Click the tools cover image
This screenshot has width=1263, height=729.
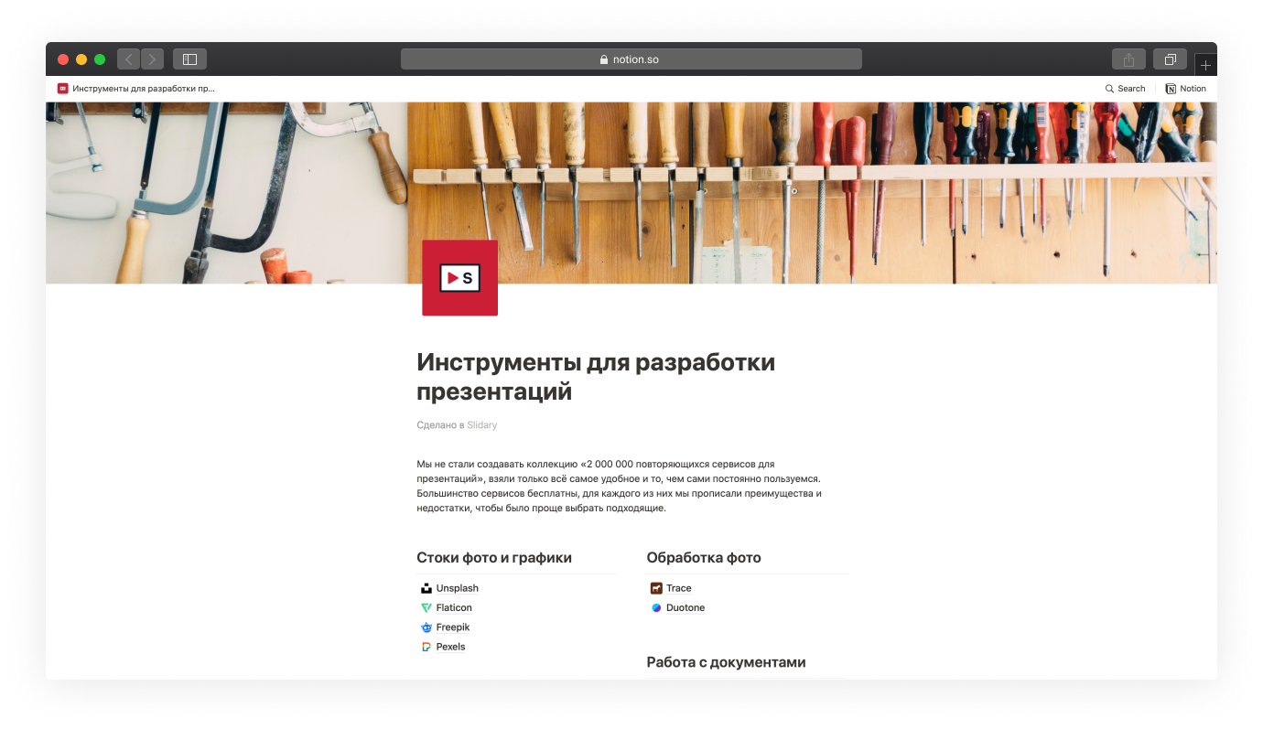click(631, 192)
